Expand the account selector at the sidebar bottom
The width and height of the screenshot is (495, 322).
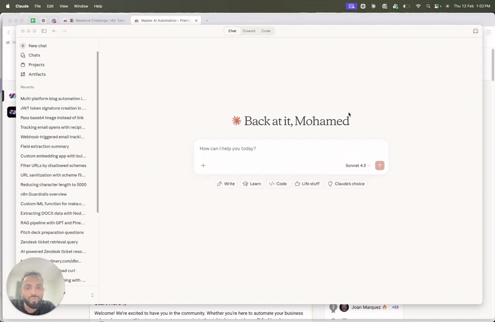coord(91,294)
